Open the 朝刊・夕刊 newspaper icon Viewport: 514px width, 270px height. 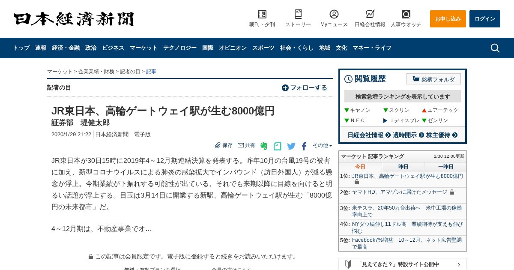(262, 14)
